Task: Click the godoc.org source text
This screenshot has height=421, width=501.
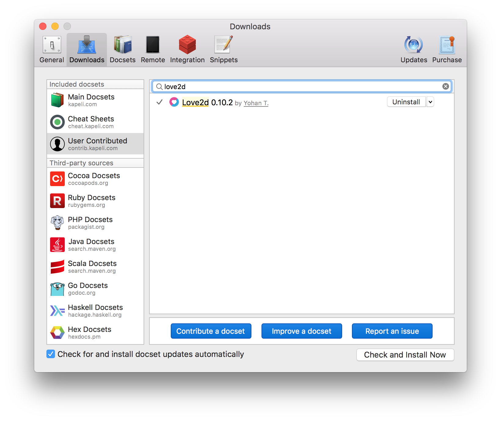Action: [x=82, y=293]
